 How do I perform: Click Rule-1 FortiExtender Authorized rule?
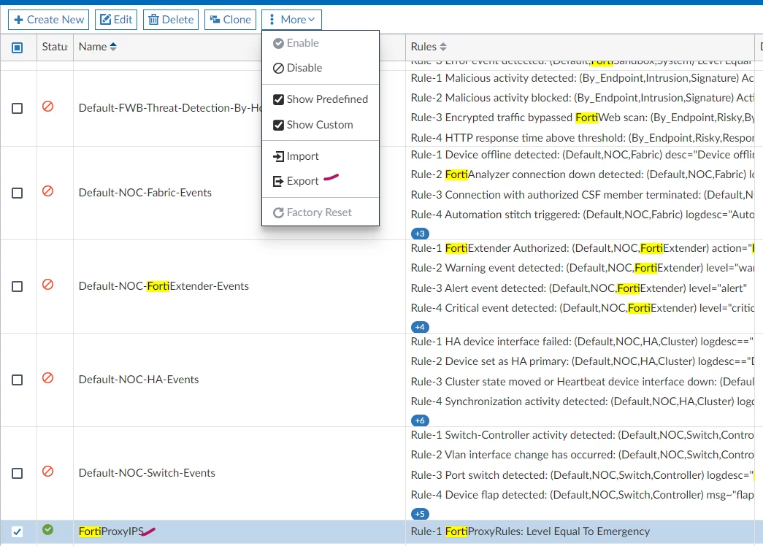coord(583,248)
